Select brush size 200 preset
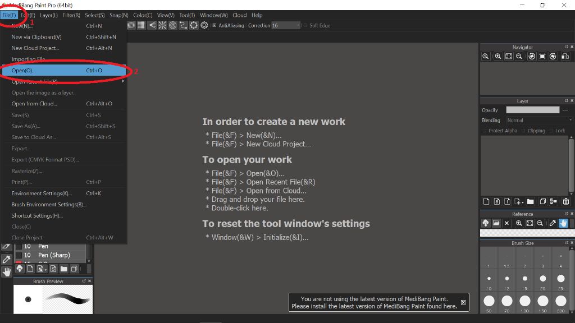This screenshot has height=323, width=575. click(561, 301)
